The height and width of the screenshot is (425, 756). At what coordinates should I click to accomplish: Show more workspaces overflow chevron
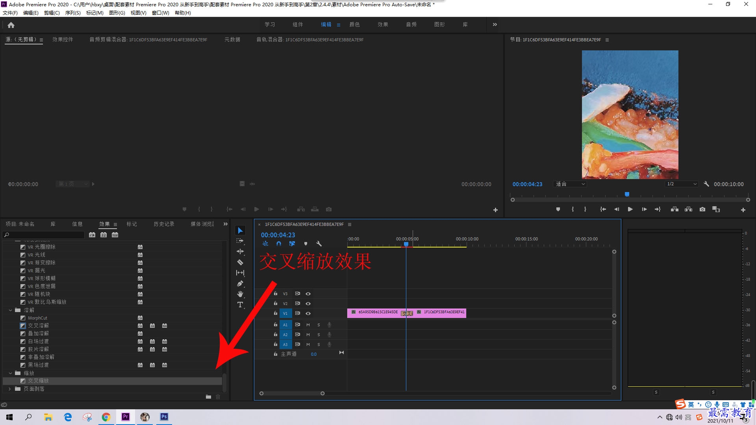coord(495,24)
